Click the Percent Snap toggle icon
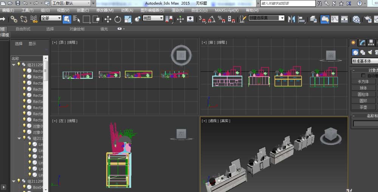This screenshot has width=378, height=192. (x=222, y=19)
